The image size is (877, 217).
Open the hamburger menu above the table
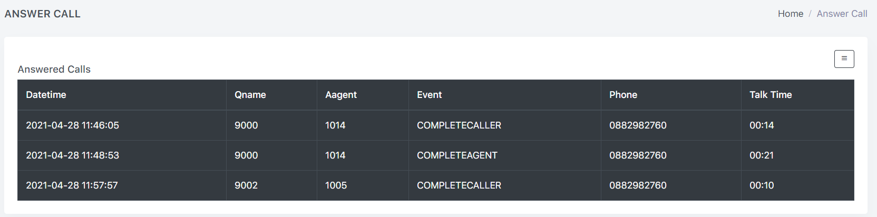pyautogui.click(x=844, y=58)
